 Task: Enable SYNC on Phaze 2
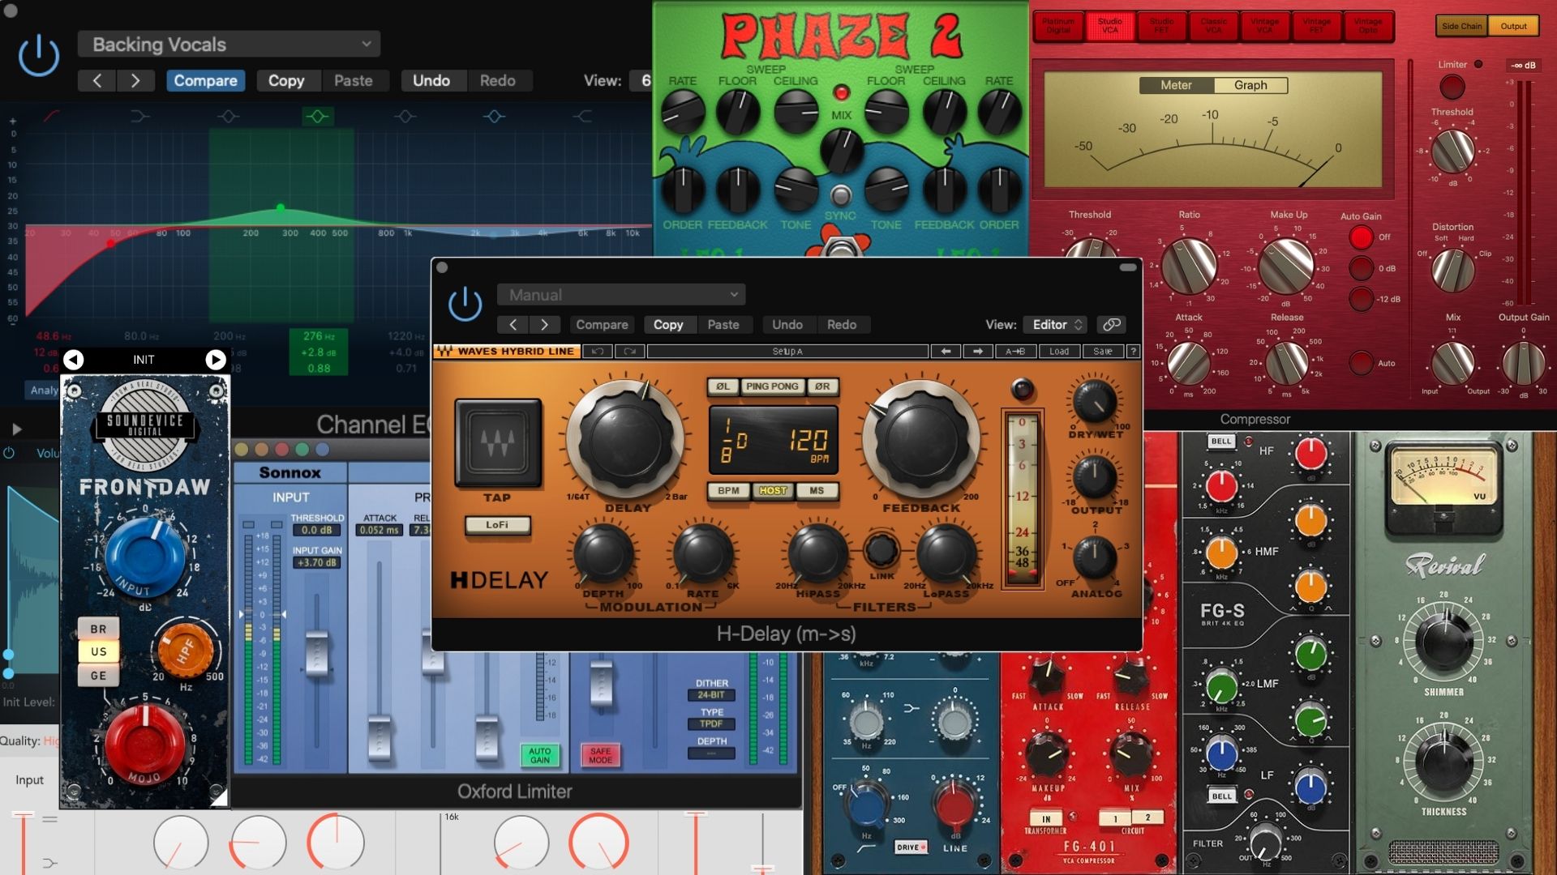click(841, 194)
